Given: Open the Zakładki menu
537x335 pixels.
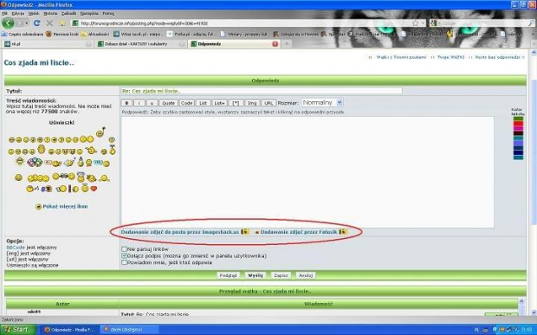Looking at the screenshot, I should tap(68, 13).
